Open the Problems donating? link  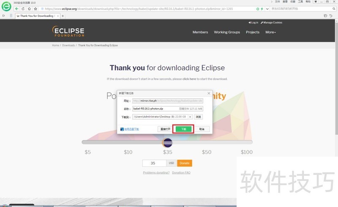click(x=156, y=173)
